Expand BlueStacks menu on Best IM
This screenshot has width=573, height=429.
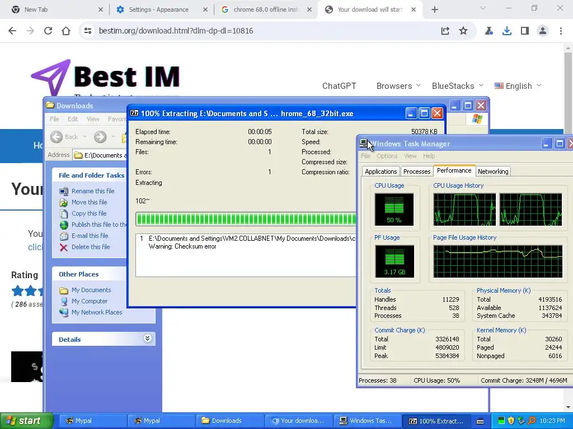[458, 85]
